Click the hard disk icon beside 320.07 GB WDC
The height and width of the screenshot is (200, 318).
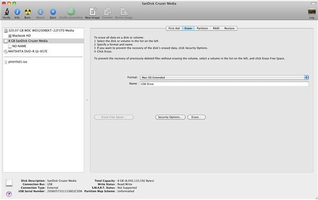click(x=6, y=31)
